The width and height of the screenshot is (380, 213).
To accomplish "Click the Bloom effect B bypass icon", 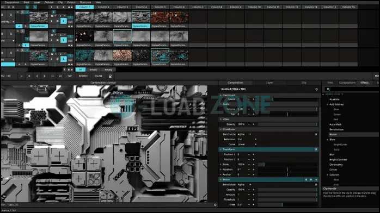I will (306, 180).
